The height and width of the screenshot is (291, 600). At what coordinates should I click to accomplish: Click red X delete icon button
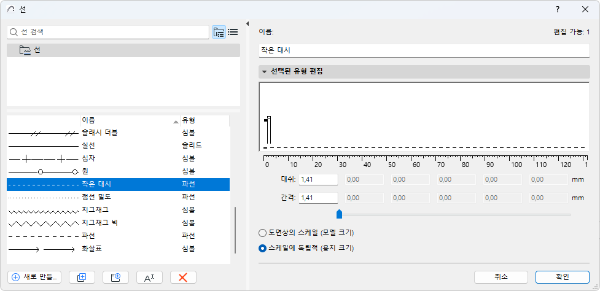(x=183, y=277)
